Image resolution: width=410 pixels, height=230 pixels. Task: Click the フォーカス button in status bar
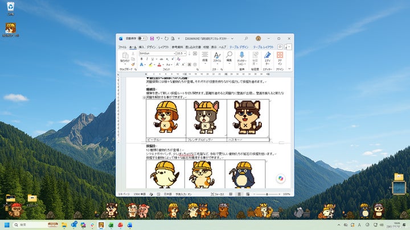pyautogui.click(x=218, y=194)
